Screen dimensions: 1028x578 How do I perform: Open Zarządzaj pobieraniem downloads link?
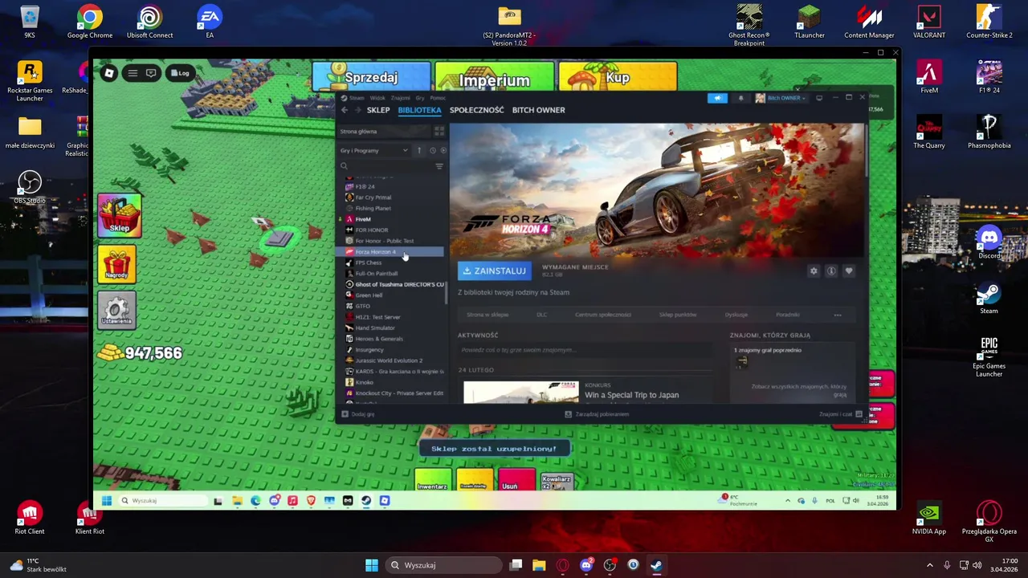[597, 414]
